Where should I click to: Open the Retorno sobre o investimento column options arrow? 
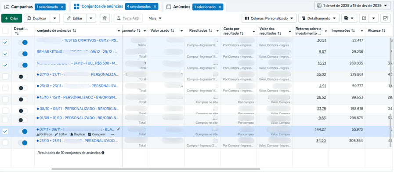coord(325,31)
